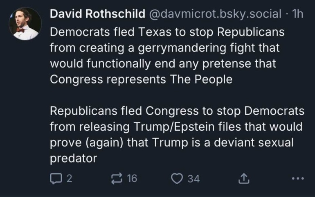
Task: Click the repost count number 16
Action: [x=132, y=178]
